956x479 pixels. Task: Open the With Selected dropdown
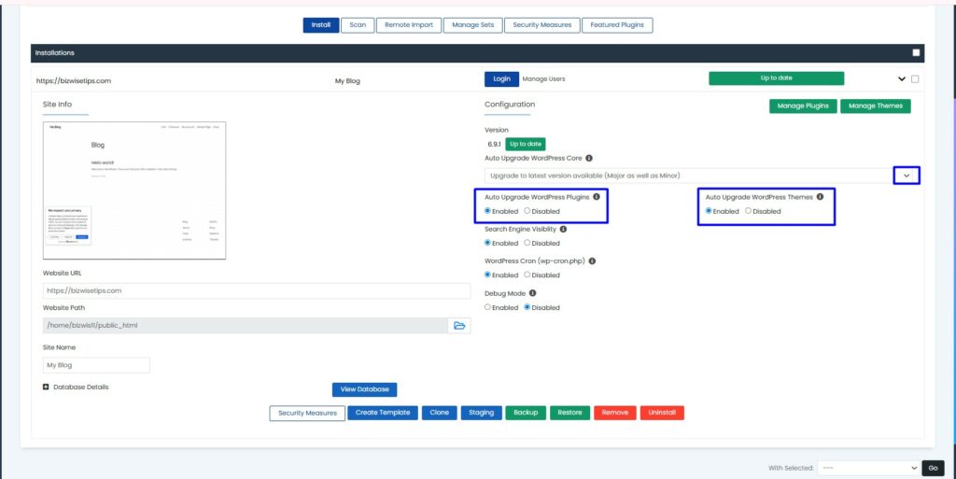[868, 468]
